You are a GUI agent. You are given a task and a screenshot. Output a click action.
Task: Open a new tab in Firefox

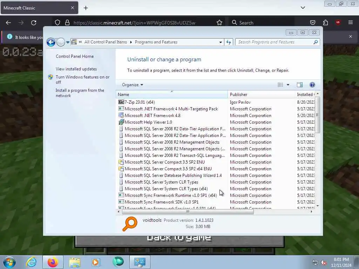click(86, 8)
